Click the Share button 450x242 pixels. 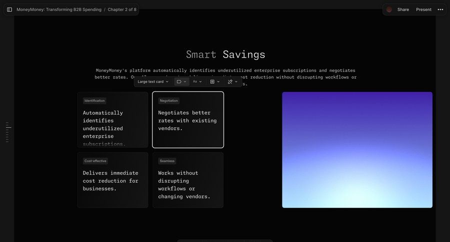click(x=403, y=9)
